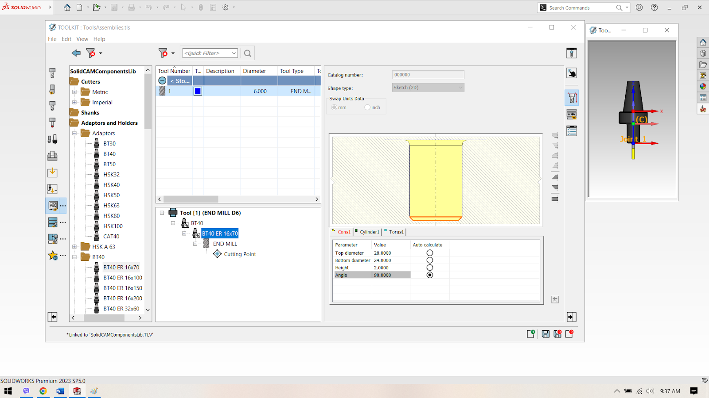Expand the Imperial cutters folder
709x398 pixels.
click(x=74, y=102)
